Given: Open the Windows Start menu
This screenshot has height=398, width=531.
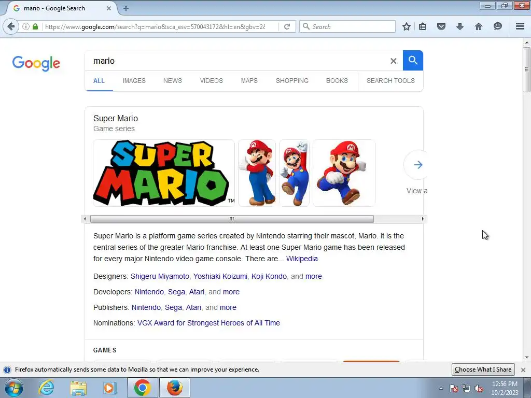Looking at the screenshot, I should coord(13,388).
